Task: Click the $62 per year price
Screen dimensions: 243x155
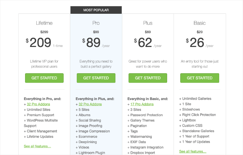Action: 148,43
